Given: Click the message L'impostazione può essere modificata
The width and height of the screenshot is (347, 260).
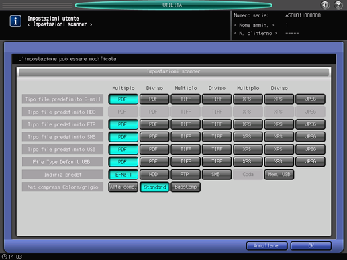Looking at the screenshot, I should [x=67, y=59].
